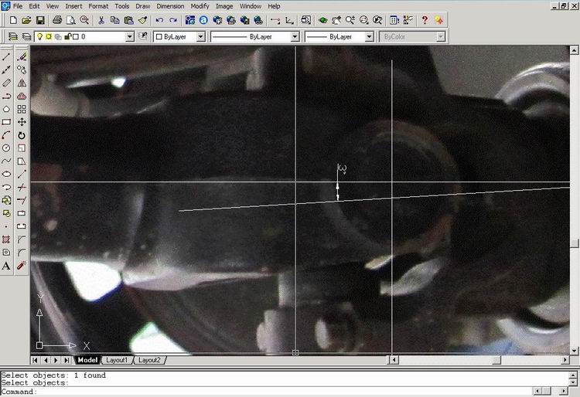Click the Plot printer icon
Viewport: 580px width, 397px height.
(x=57, y=19)
